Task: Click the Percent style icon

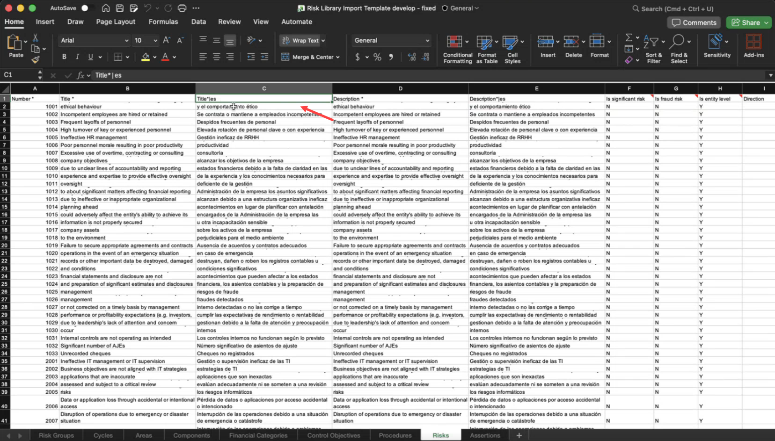Action: [377, 57]
